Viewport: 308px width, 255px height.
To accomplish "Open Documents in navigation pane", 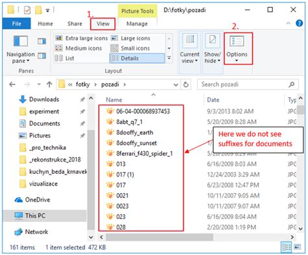I will click(x=45, y=123).
